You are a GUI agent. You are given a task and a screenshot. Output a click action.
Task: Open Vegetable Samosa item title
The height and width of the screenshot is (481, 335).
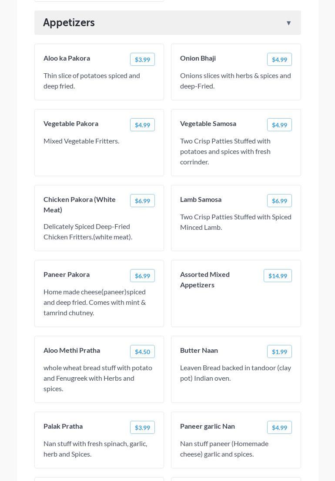pos(208,124)
